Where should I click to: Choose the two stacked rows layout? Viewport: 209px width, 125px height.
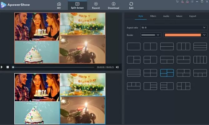click(x=167, y=46)
